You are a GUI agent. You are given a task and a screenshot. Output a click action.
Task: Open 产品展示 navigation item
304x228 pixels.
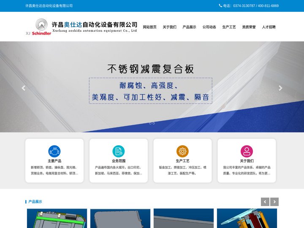(189, 27)
